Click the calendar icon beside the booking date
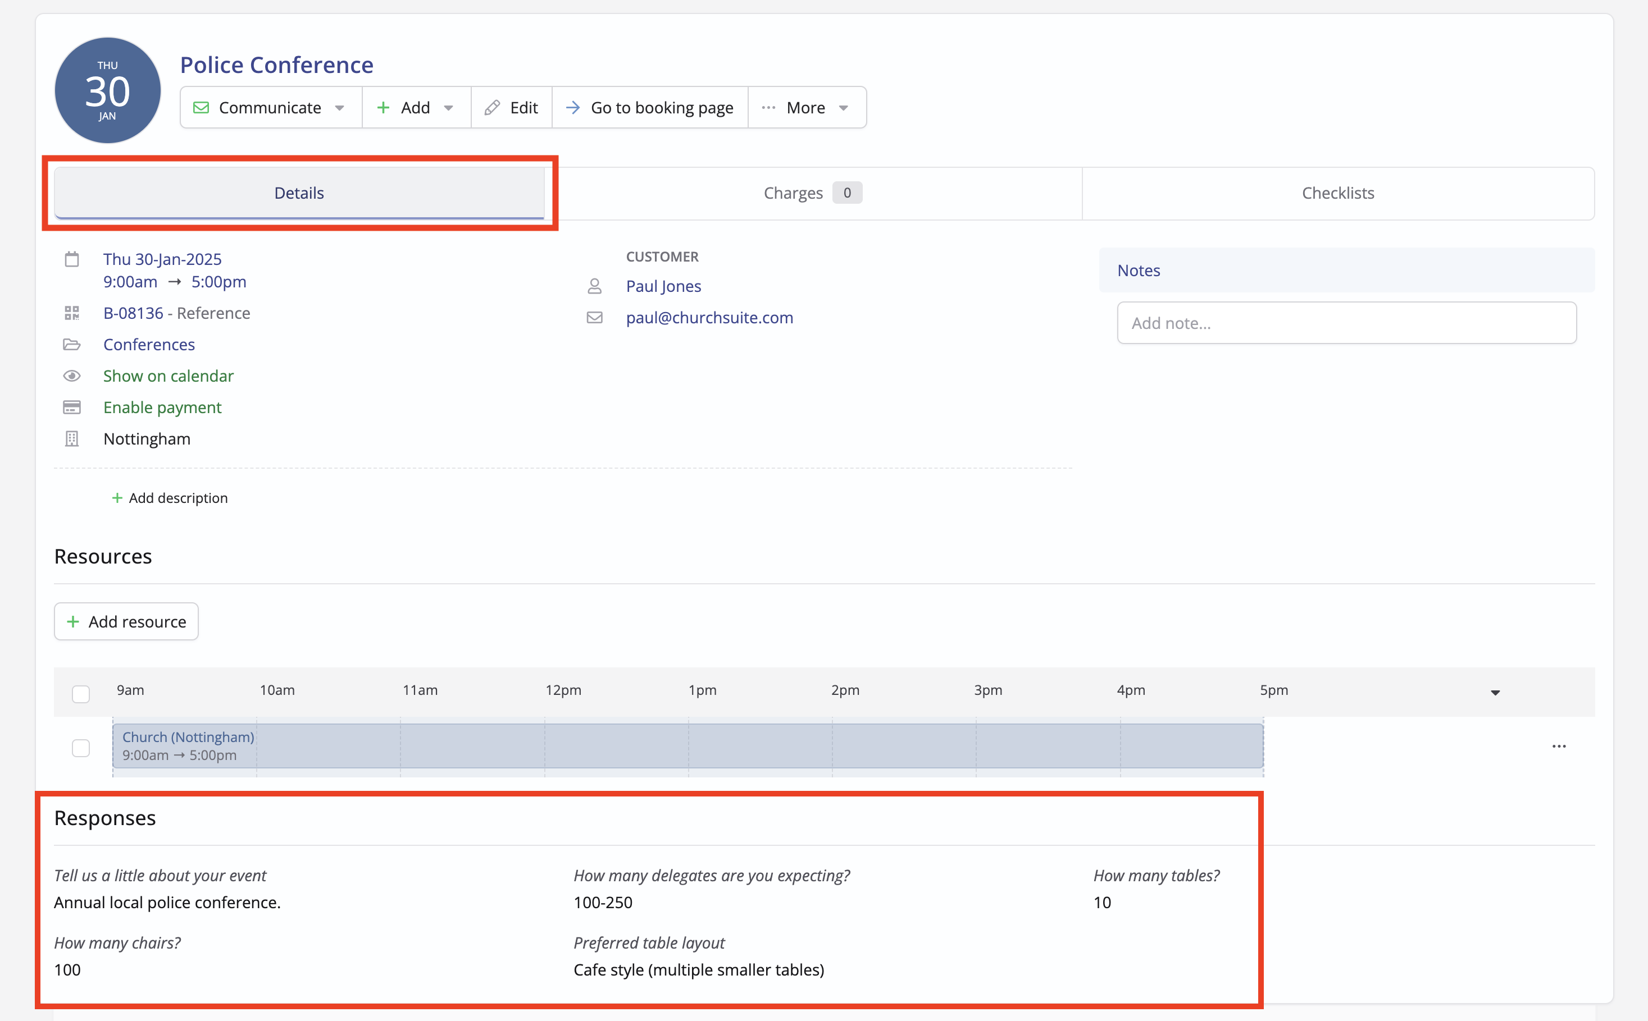This screenshot has height=1021, width=1648. coord(72,259)
